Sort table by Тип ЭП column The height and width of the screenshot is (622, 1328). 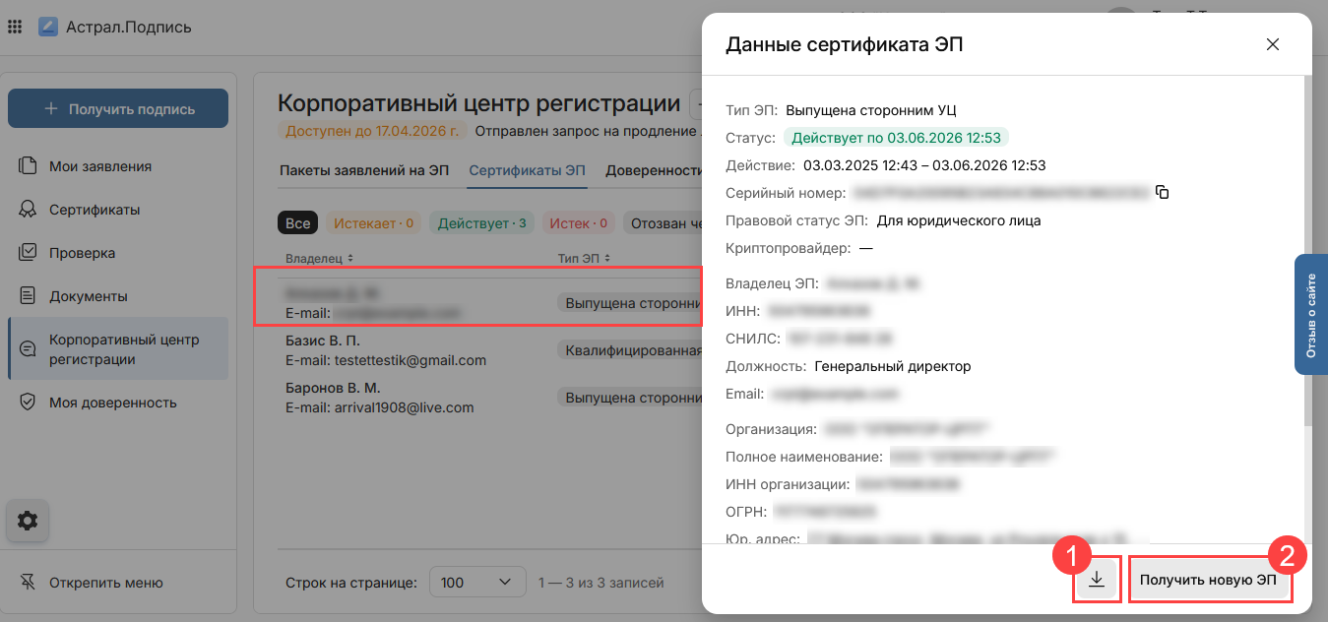click(584, 258)
